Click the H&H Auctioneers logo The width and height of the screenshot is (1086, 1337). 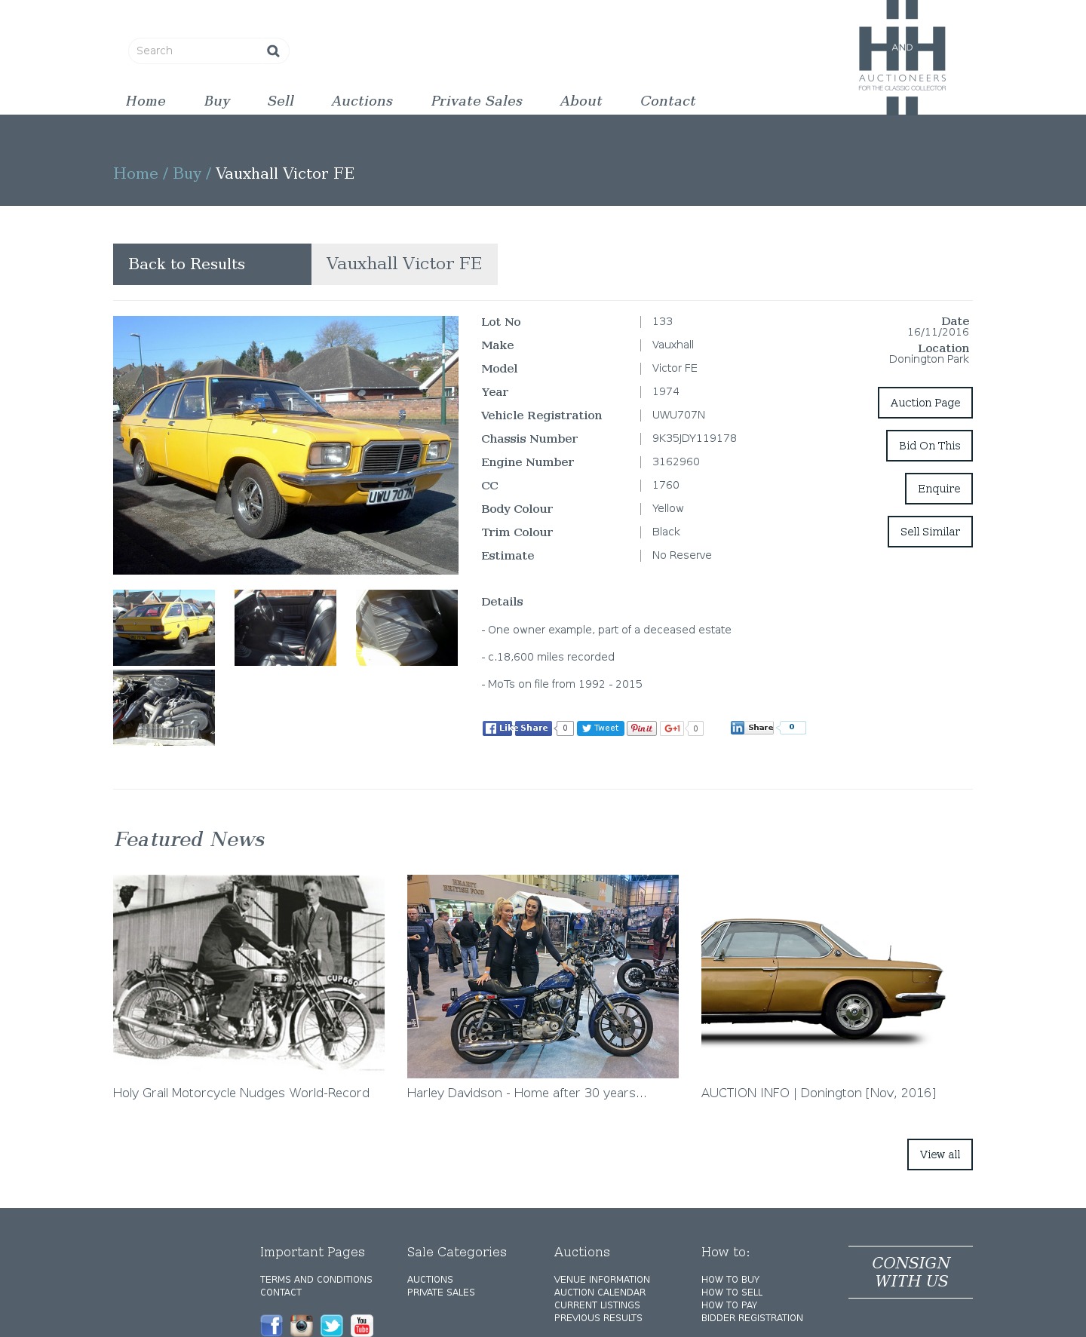tap(902, 57)
